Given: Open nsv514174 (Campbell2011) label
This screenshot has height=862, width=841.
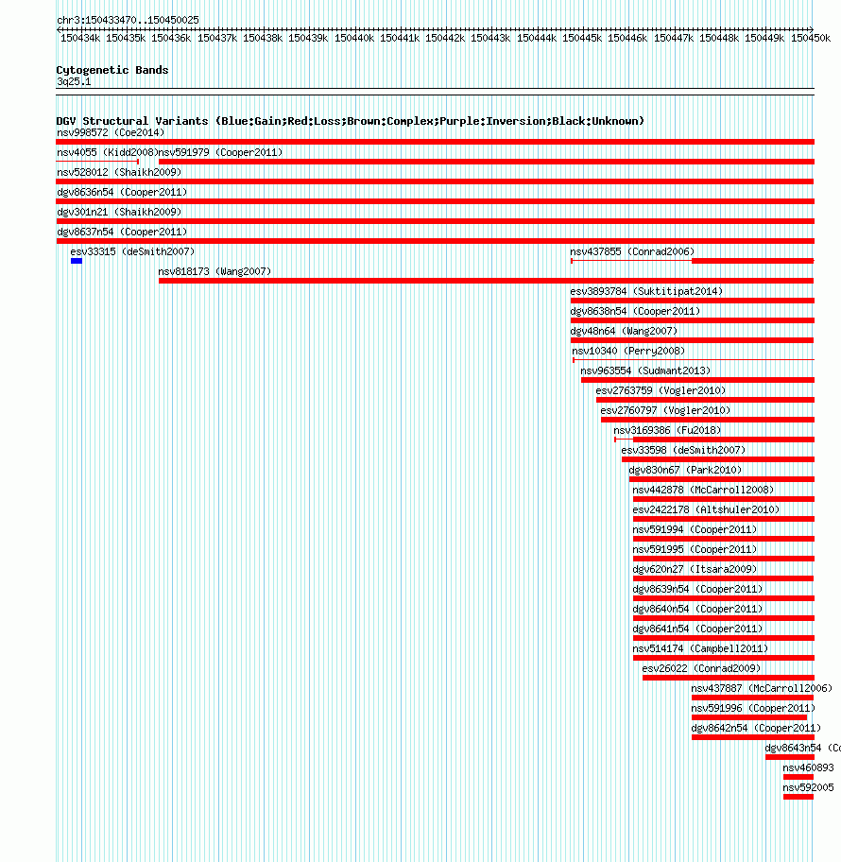Looking at the screenshot, I should 700,648.
